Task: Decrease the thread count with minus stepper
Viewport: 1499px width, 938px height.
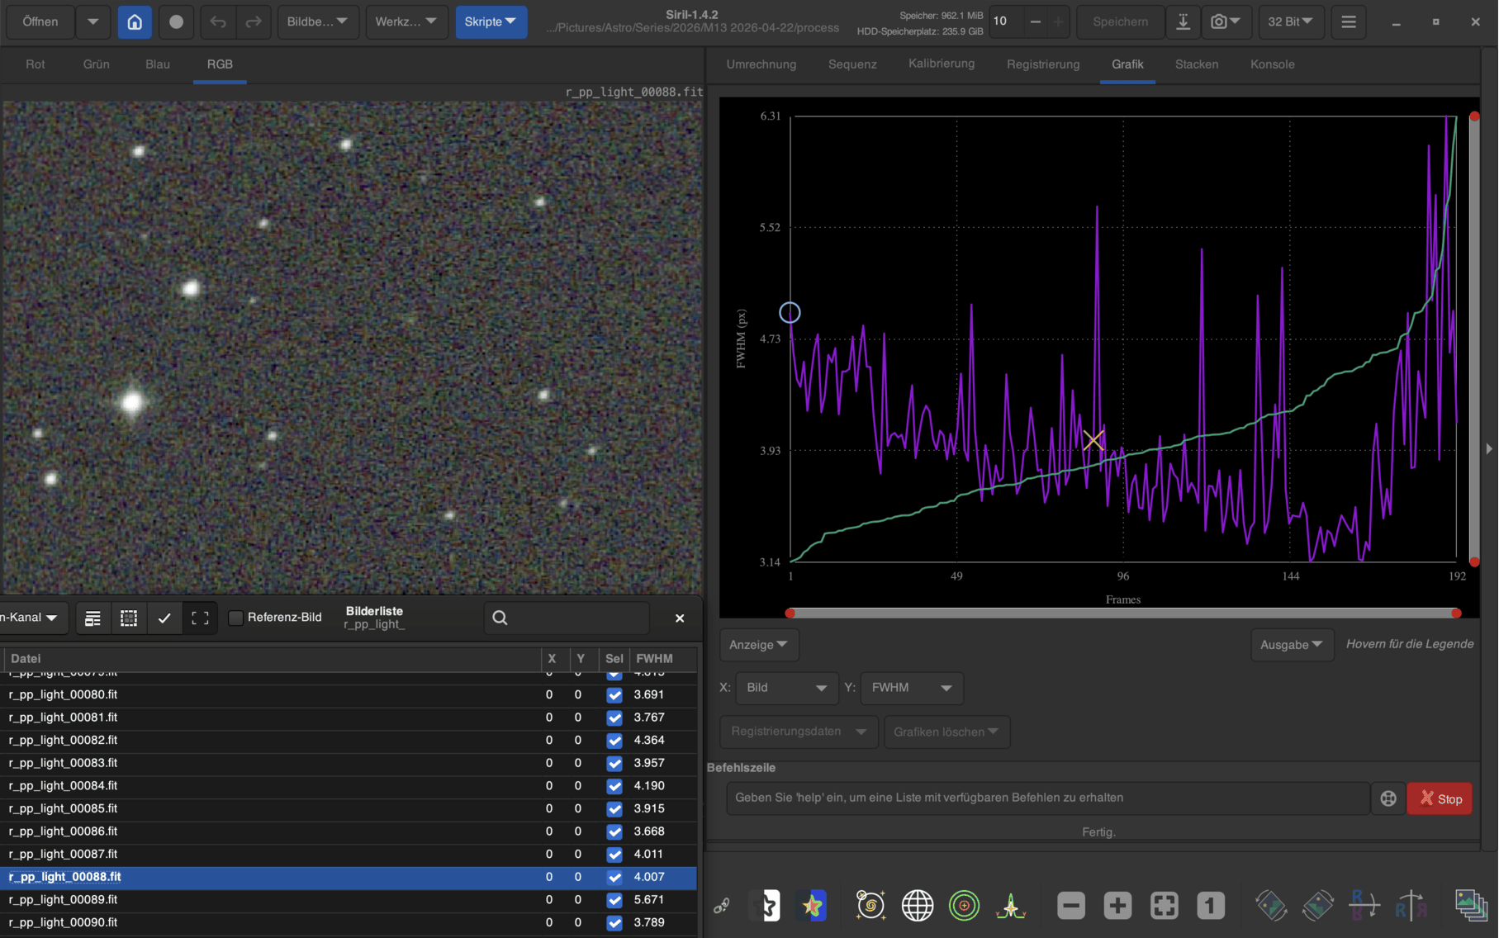Action: click(1035, 21)
